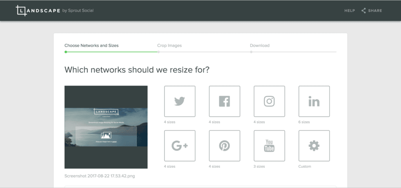
Task: Click the screenshot file name label
Action: [100, 176]
